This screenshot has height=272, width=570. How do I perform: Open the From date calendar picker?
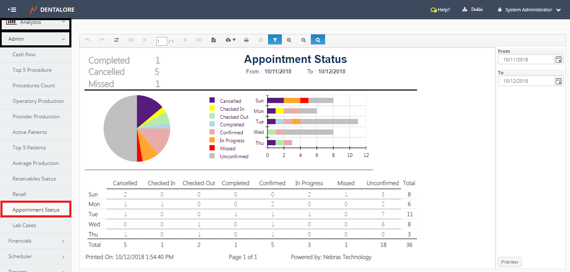click(x=559, y=60)
